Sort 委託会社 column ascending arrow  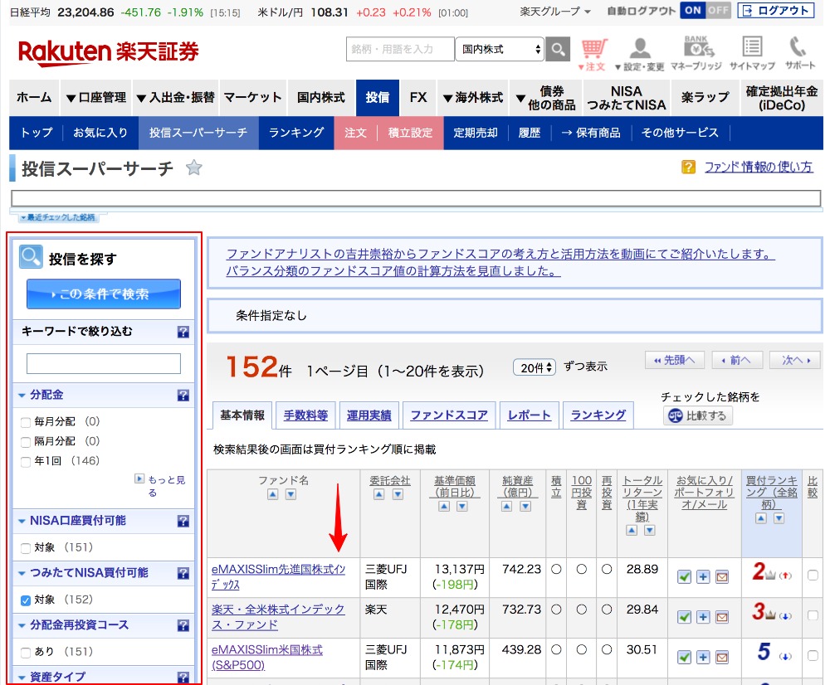pos(379,494)
